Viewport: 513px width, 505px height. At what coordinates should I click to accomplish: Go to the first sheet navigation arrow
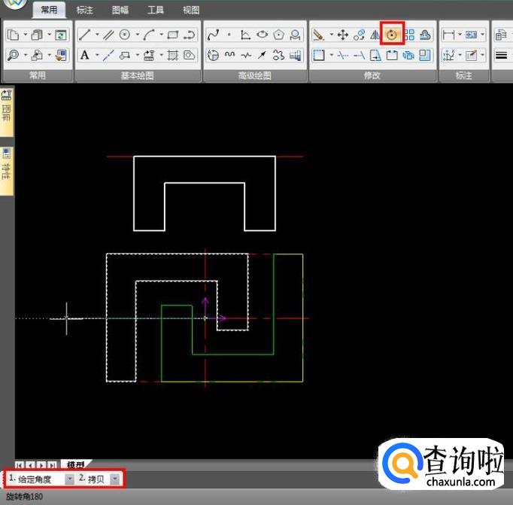click(x=20, y=465)
